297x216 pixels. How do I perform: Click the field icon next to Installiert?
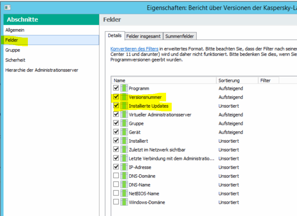(x=124, y=141)
